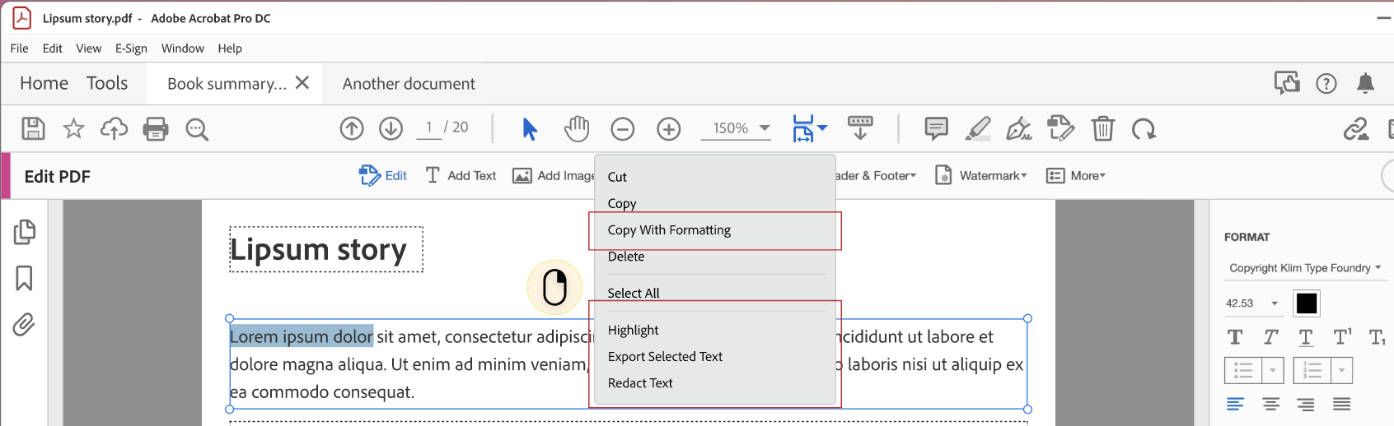Select the Hand pan tool

pyautogui.click(x=577, y=129)
